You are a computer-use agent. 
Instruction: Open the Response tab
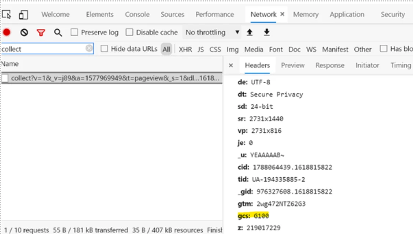(329, 65)
